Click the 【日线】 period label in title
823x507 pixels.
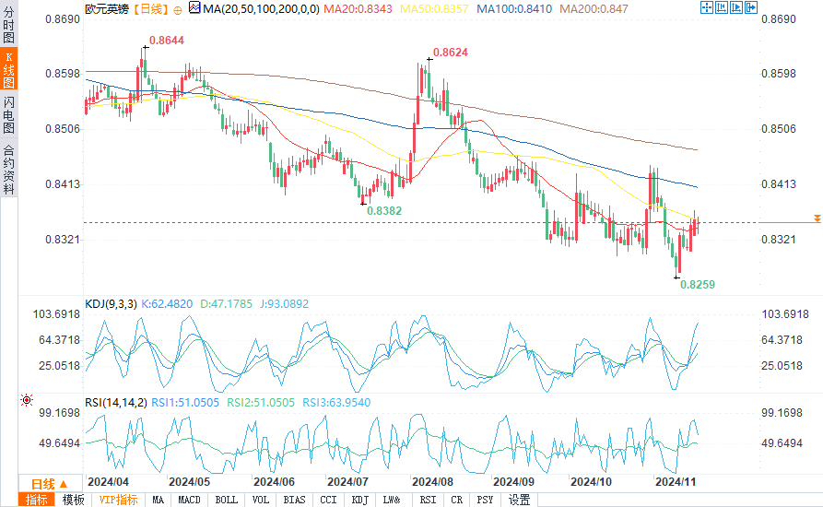(x=150, y=9)
